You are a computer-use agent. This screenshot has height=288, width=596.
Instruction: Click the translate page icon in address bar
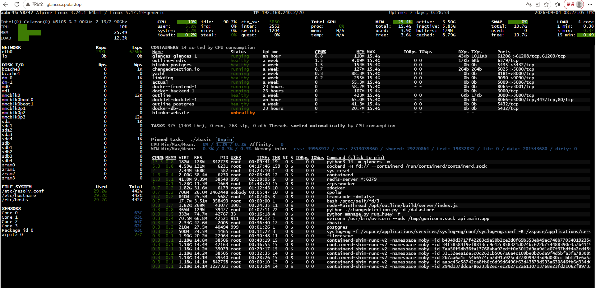pos(529,4)
